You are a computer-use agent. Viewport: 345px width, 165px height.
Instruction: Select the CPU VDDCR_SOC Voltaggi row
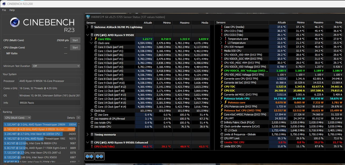coord(279,71)
